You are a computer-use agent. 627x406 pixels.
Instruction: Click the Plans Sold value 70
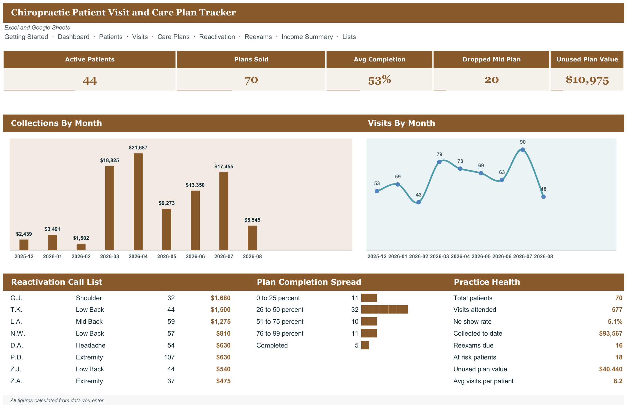[251, 80]
